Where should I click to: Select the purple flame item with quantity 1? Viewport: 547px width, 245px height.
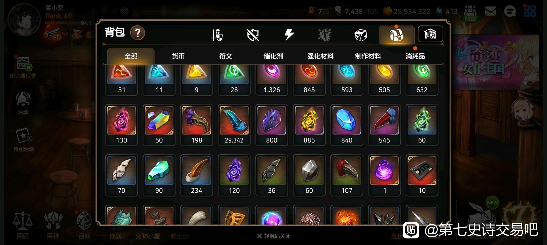[384, 176]
